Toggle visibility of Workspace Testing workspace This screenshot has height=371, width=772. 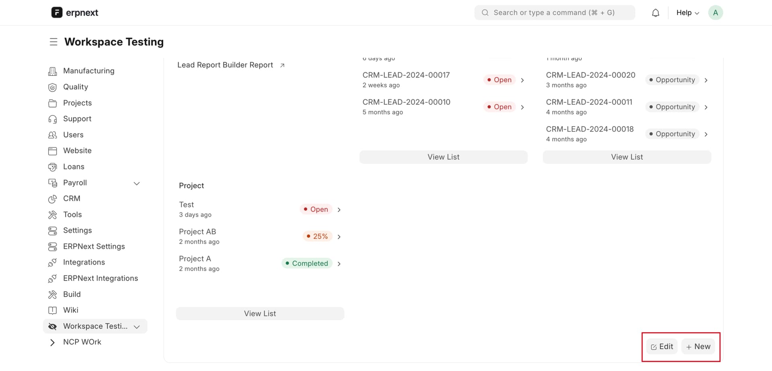coord(53,326)
